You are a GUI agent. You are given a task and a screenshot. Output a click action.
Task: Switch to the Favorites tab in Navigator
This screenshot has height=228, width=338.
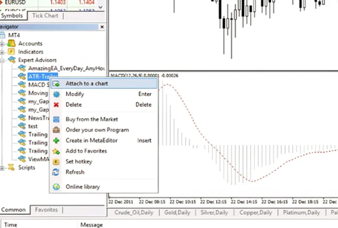46,210
